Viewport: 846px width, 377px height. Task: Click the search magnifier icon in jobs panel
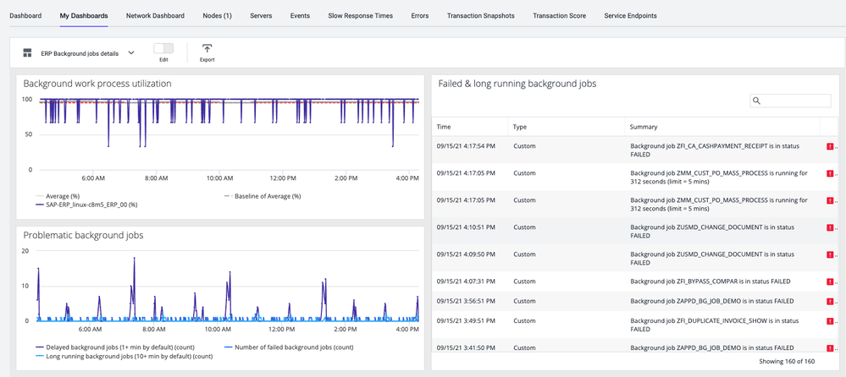(x=756, y=101)
